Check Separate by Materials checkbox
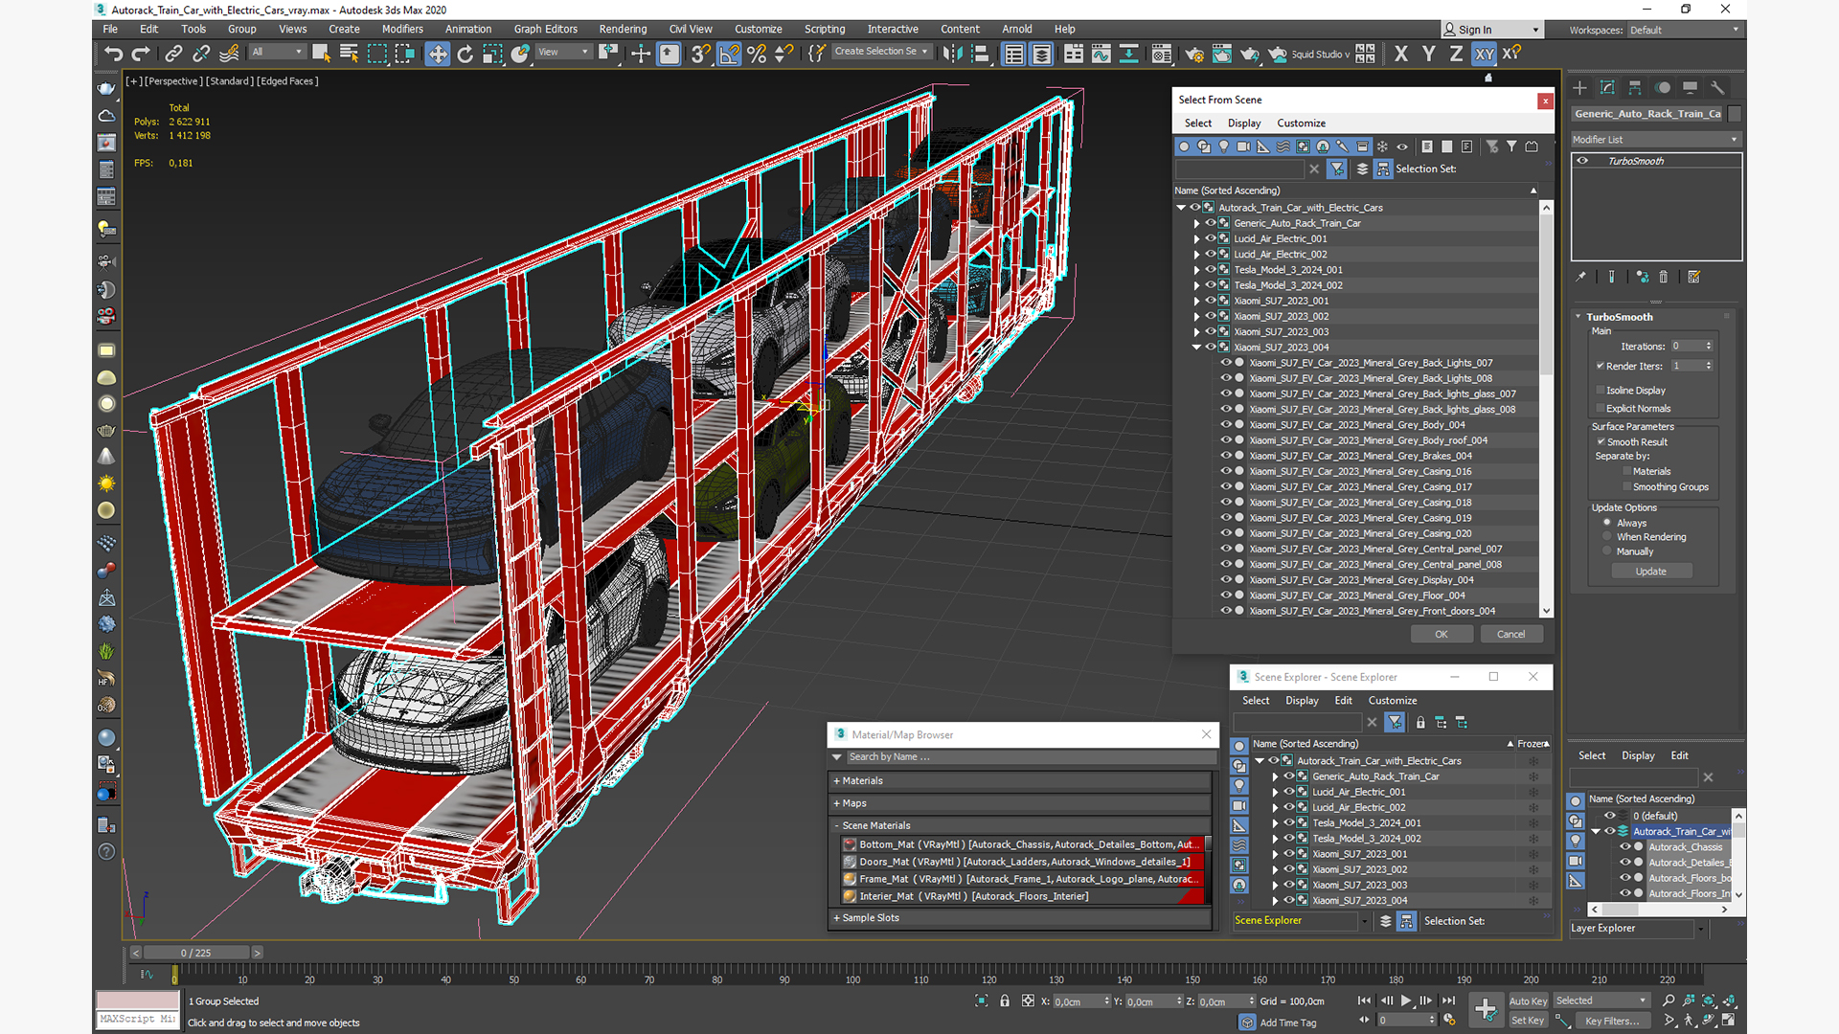 tap(1626, 471)
